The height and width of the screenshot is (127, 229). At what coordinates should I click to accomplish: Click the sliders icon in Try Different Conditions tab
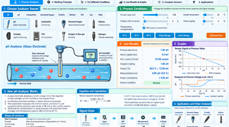[82, 2]
